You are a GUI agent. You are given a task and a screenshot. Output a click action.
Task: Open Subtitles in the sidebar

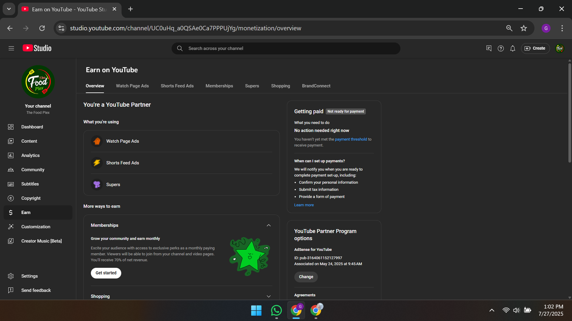coord(38,184)
